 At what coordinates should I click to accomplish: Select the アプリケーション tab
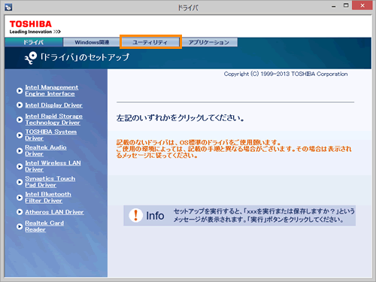pyautogui.click(x=209, y=42)
